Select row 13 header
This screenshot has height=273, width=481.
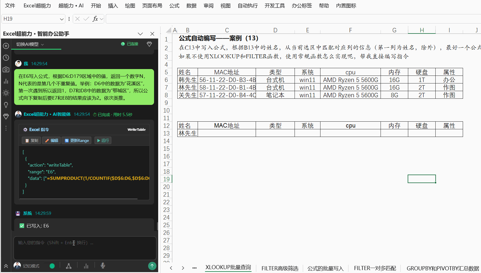(x=166, y=133)
